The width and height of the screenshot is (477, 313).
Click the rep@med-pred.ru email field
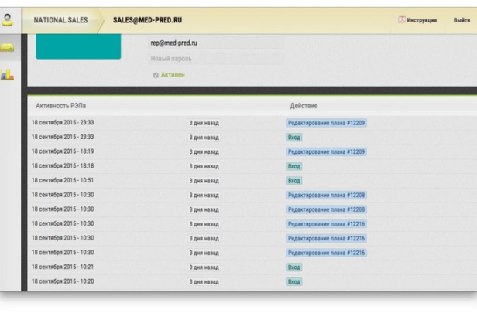216,43
